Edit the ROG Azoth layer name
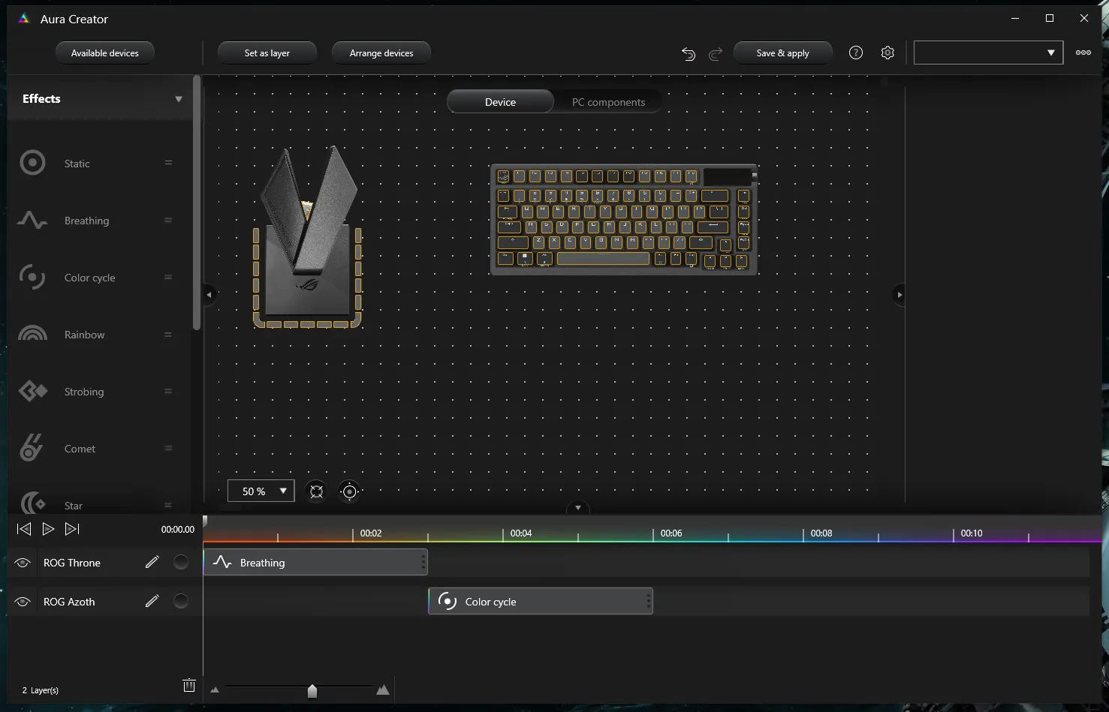The height and width of the screenshot is (712, 1109). (152, 601)
